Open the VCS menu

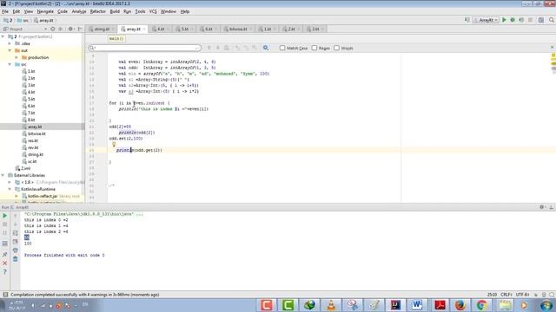[153, 11]
